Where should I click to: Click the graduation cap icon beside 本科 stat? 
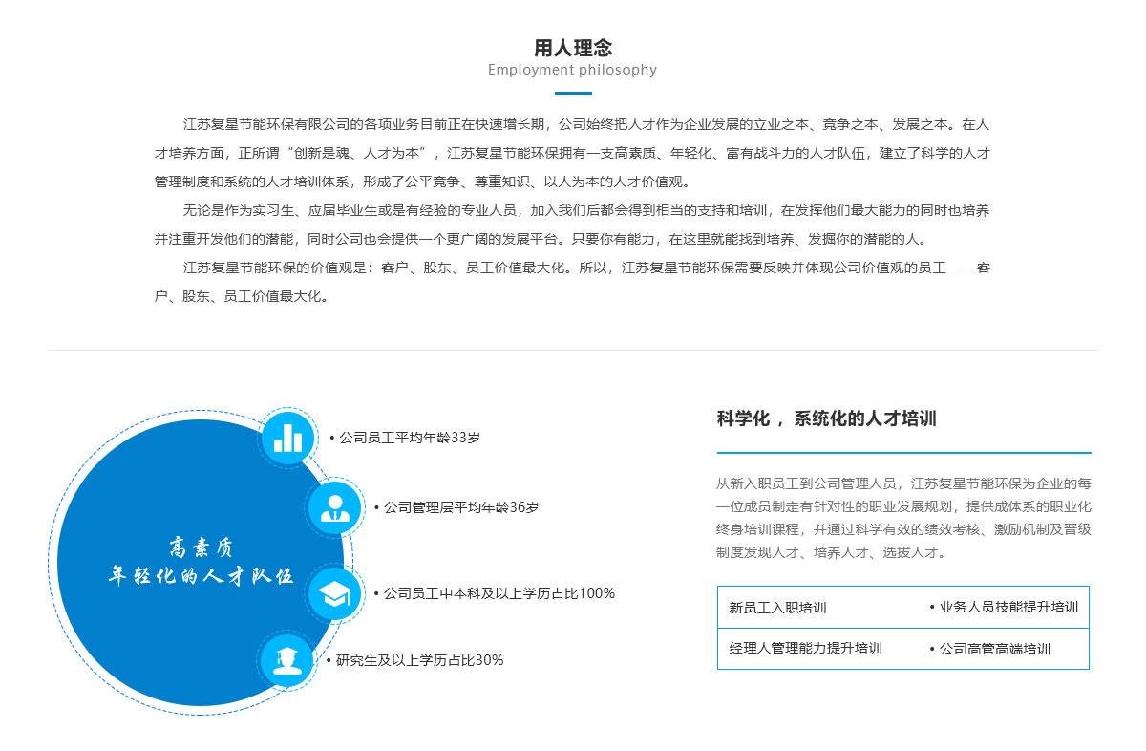tap(334, 594)
